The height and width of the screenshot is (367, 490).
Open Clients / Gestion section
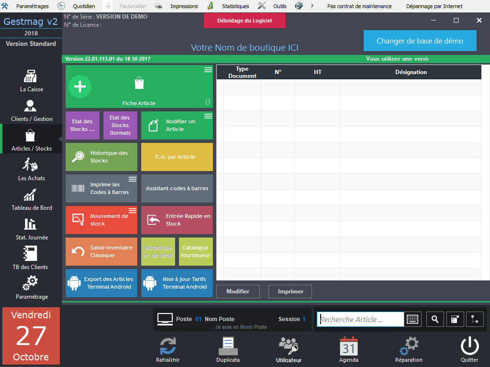[x=31, y=110]
